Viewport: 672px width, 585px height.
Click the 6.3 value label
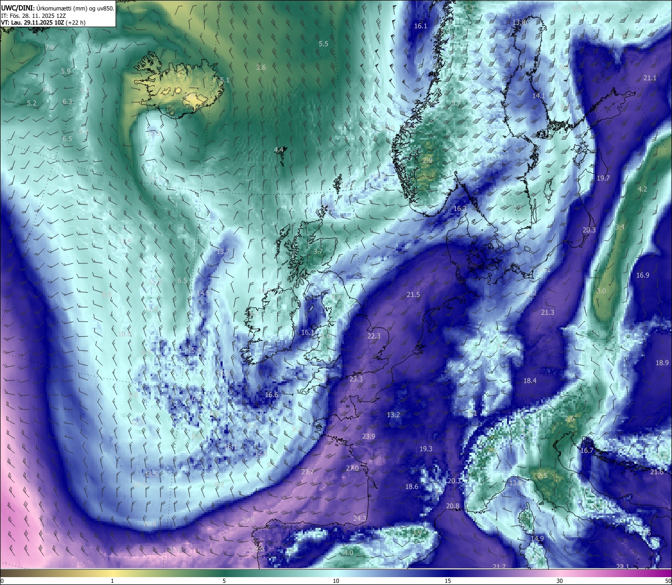(x=67, y=102)
